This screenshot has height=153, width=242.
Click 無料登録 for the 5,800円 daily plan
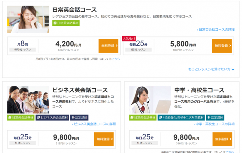point(222,46)
